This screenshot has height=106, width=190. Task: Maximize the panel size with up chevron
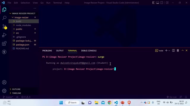[x=183, y=51]
